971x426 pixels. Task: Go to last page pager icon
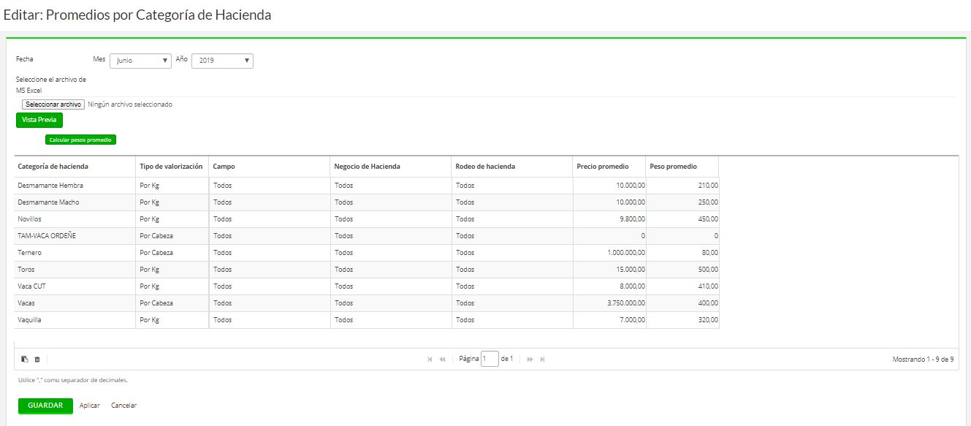[542, 360]
